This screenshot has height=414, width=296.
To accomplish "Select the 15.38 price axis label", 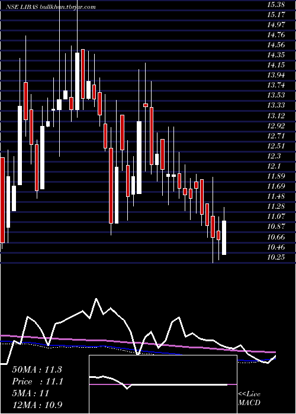I will point(276,5).
